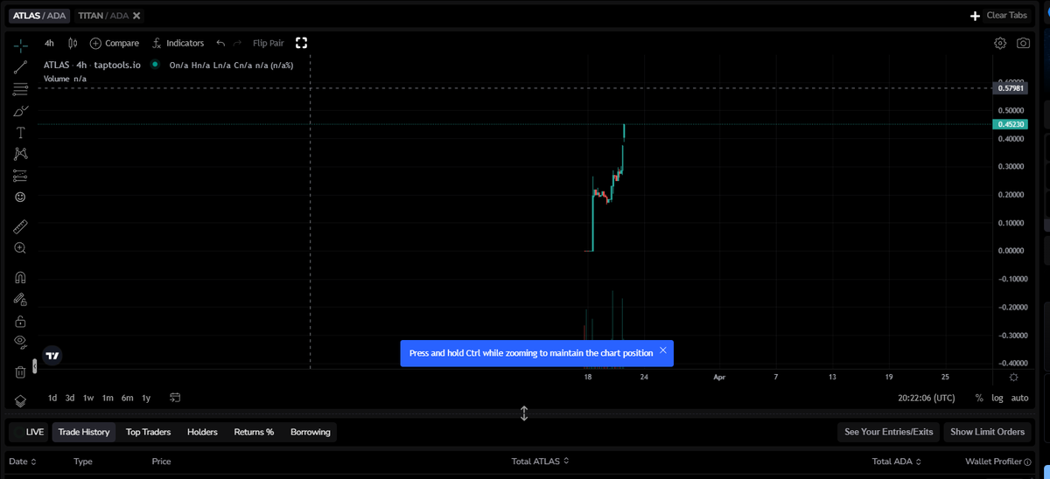Click See Your Entries/Exits button

(888, 432)
